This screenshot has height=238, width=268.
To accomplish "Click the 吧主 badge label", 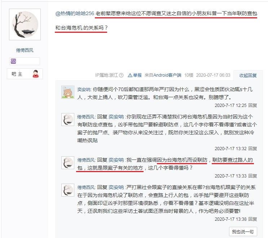I will click(x=17, y=74).
